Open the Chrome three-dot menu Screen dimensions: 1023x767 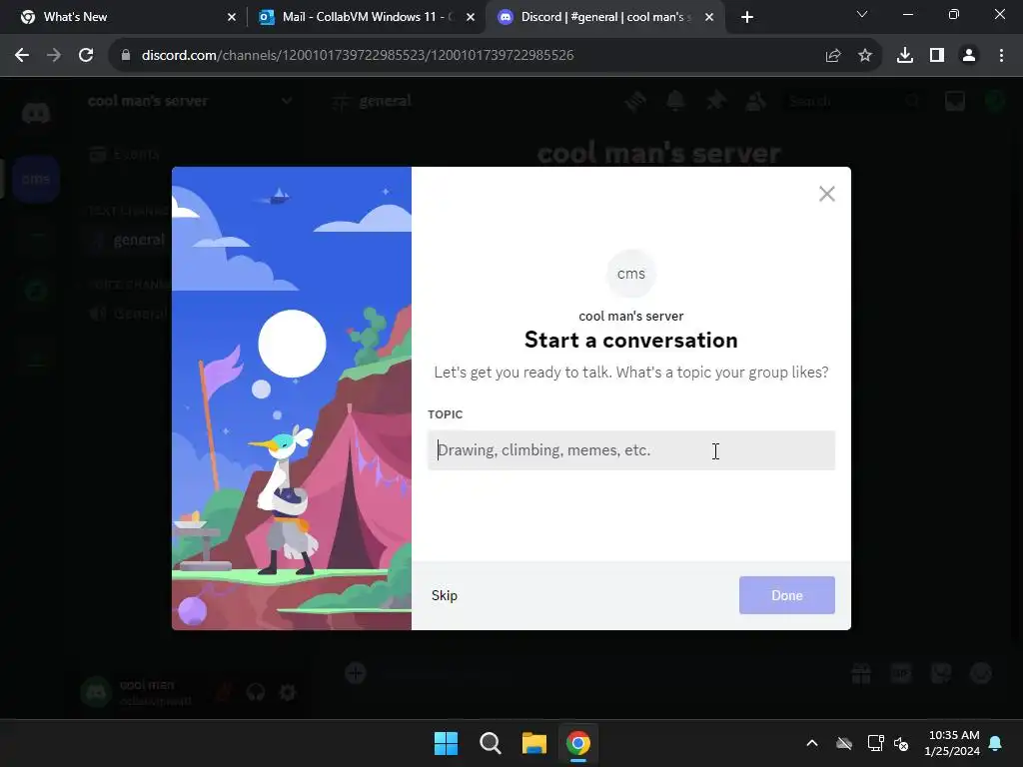1001,56
